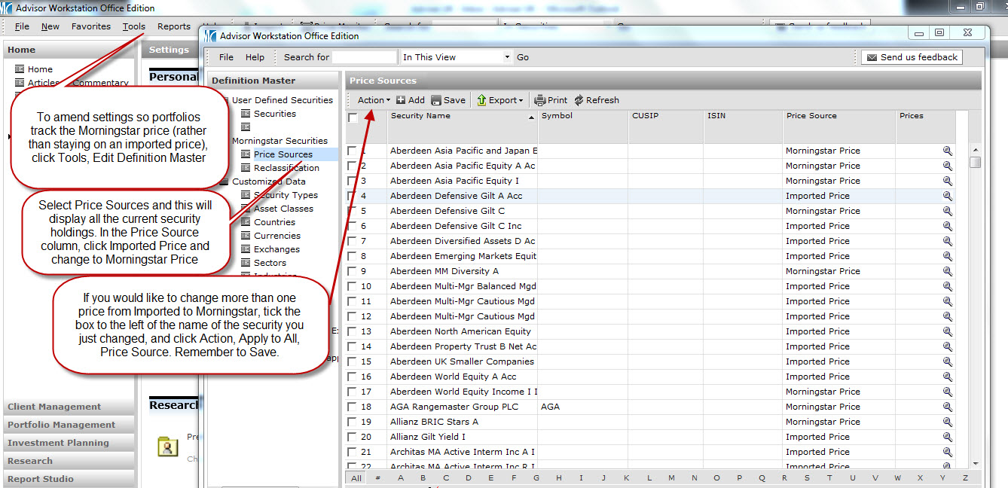The height and width of the screenshot is (488, 1008).
Task: Open prices magnifier for Aberdeen Defensive Gilt A Acc
Action: [947, 196]
